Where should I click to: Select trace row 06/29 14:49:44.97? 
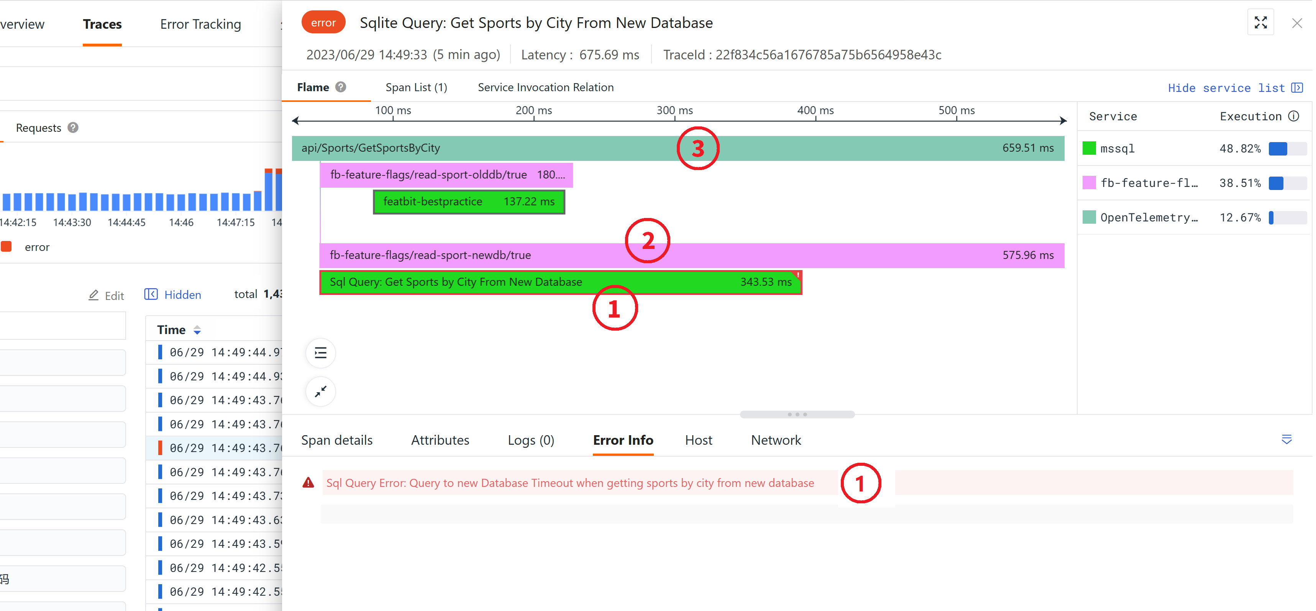(x=214, y=352)
